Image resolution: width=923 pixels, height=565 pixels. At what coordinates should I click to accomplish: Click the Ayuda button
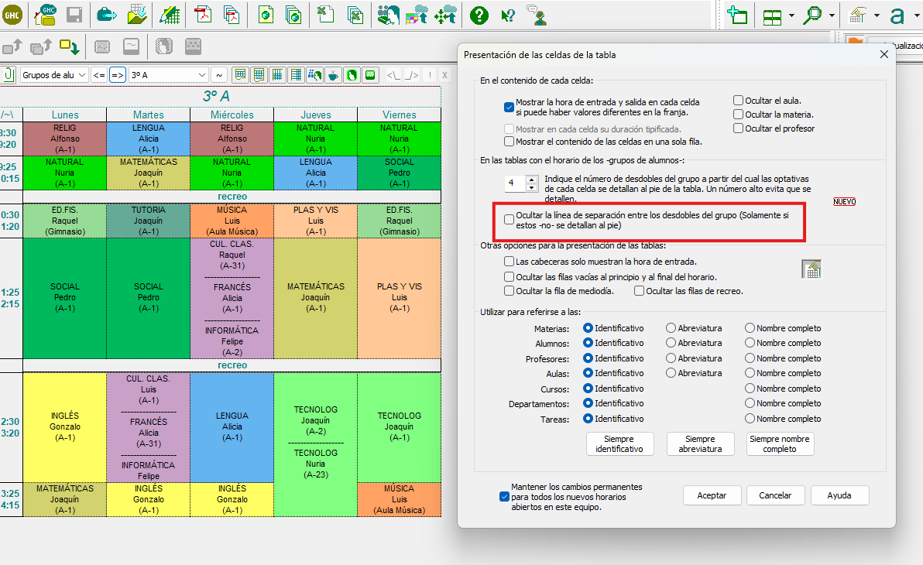(x=839, y=495)
